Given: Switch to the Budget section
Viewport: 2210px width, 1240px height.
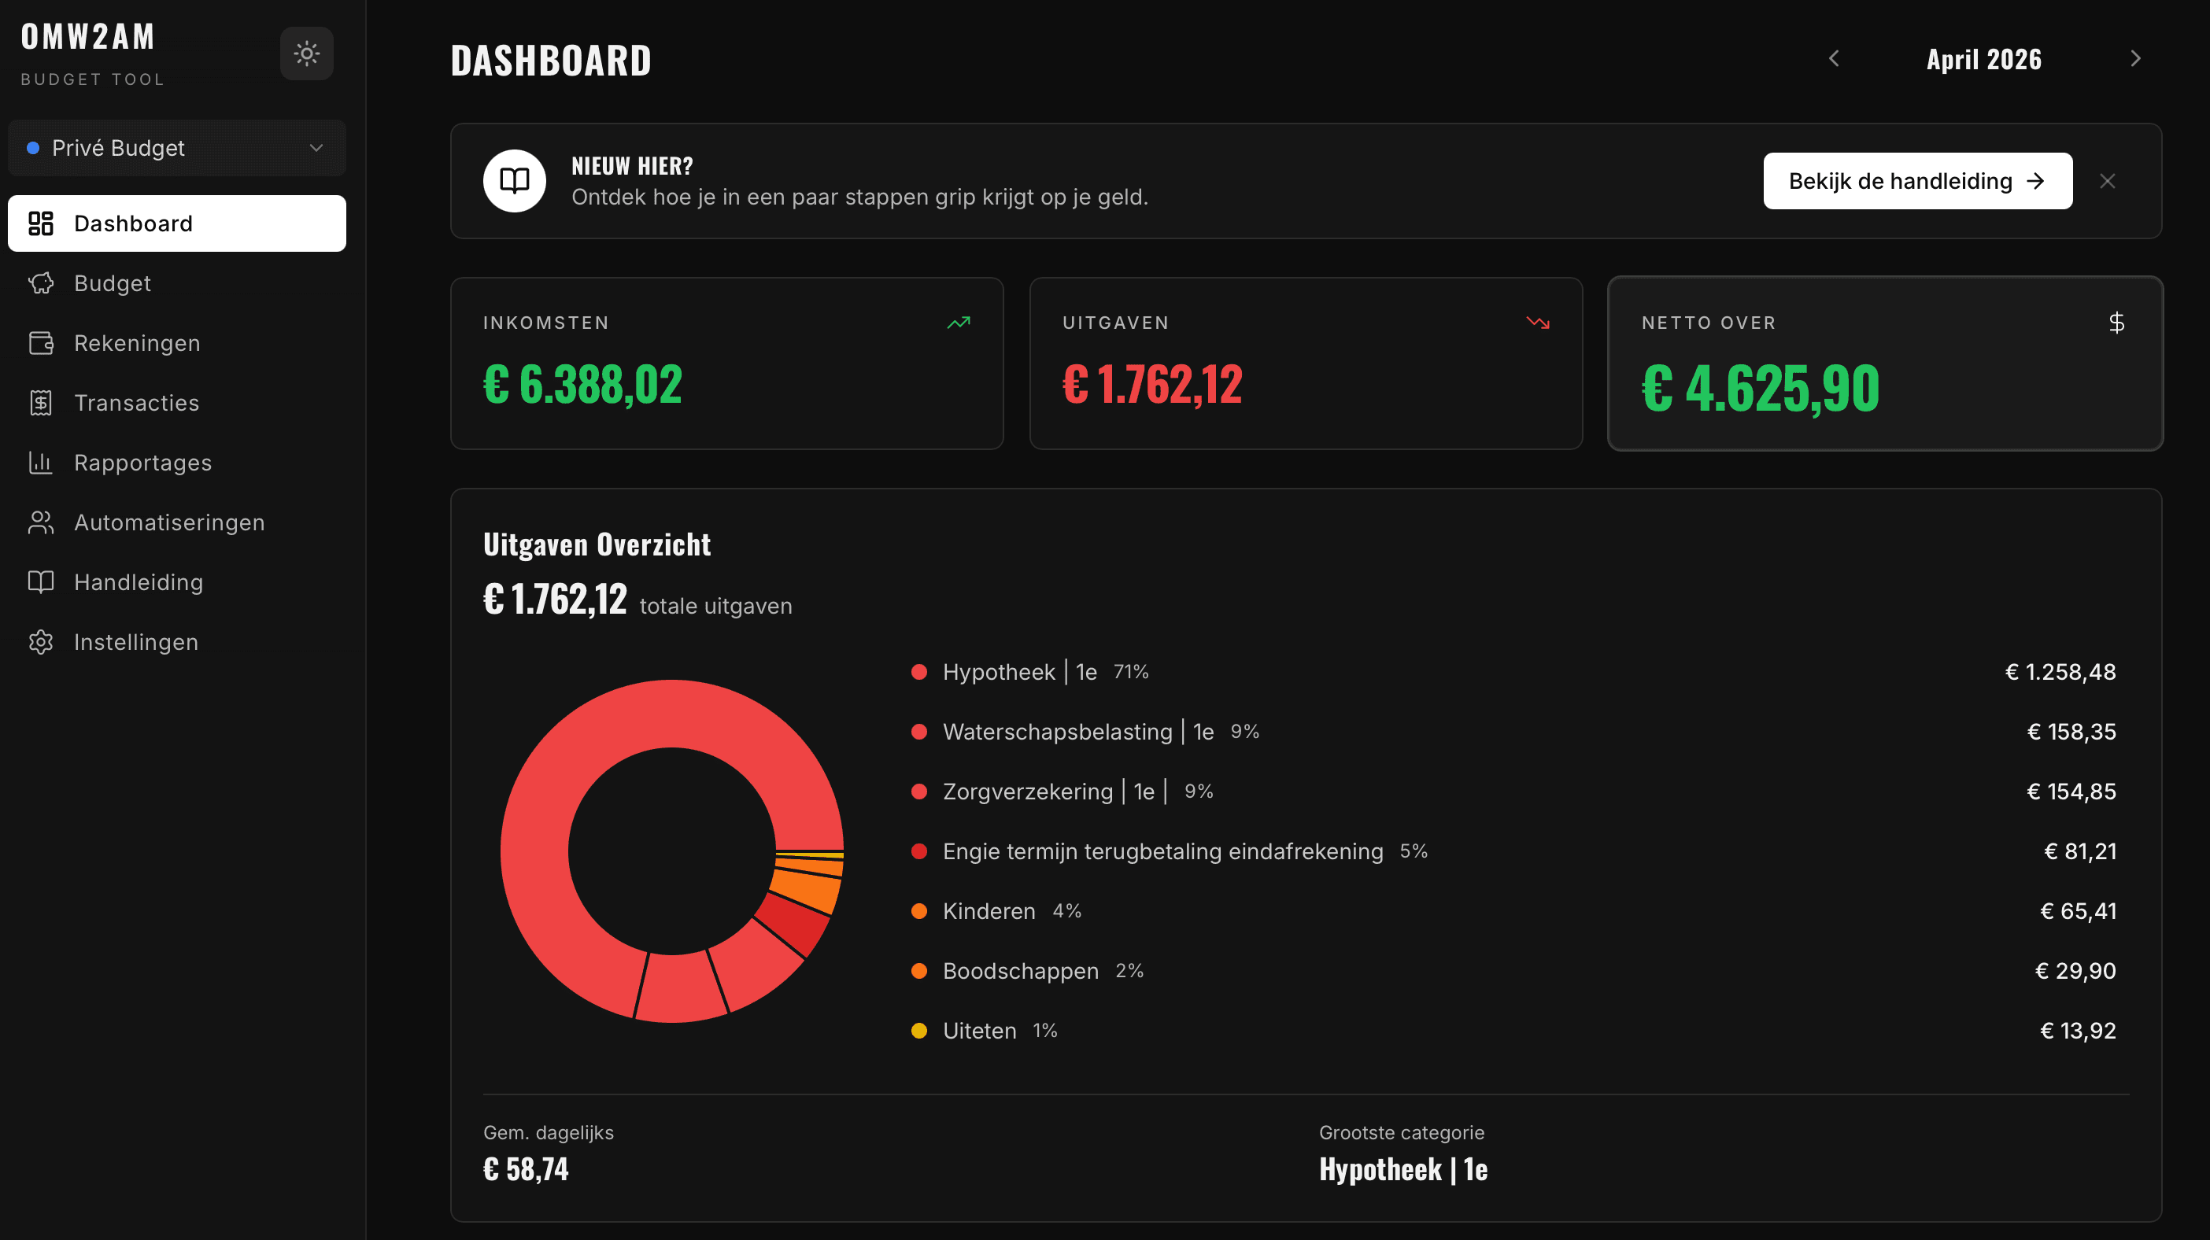Looking at the screenshot, I should [113, 283].
